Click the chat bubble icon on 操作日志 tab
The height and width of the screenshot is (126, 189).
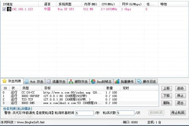pyautogui.click(x=139, y=82)
